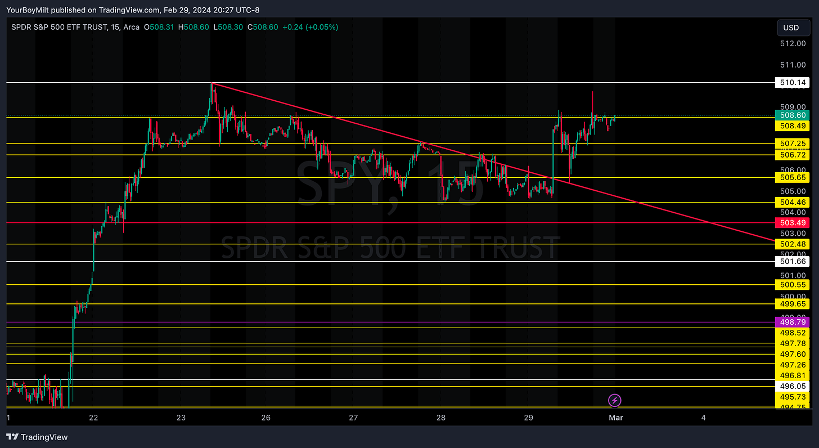The height and width of the screenshot is (448, 819).
Task: Open the USD currency selector
Action: coord(794,28)
